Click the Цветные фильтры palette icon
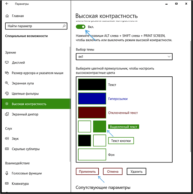 (x=7, y=93)
